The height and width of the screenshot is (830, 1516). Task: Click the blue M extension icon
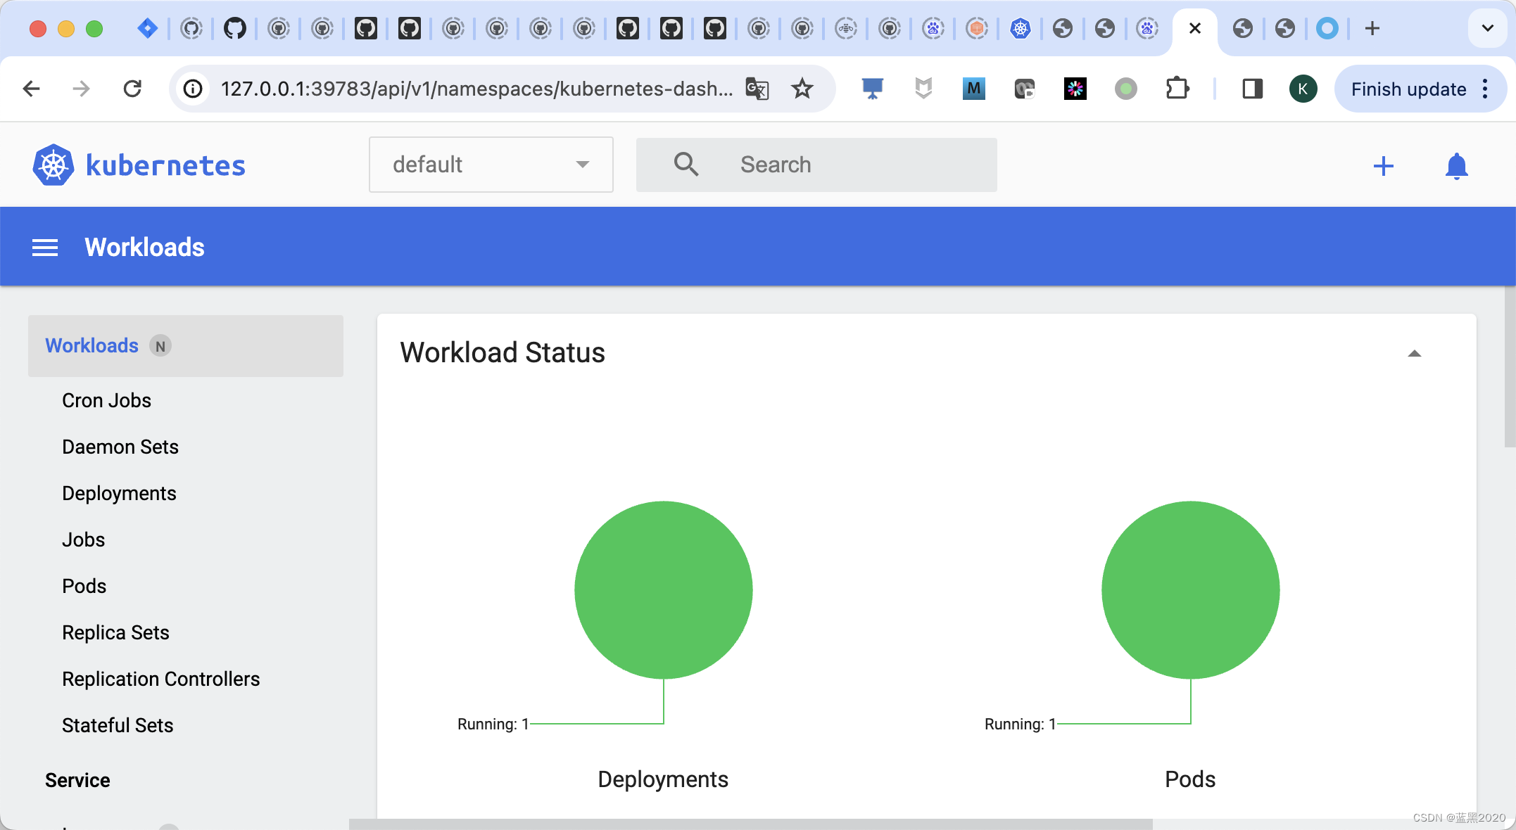[973, 89]
